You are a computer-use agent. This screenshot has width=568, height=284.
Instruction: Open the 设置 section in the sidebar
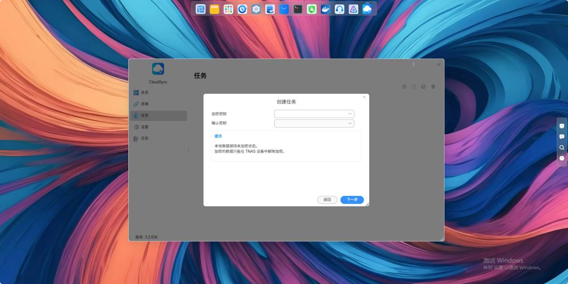[144, 127]
